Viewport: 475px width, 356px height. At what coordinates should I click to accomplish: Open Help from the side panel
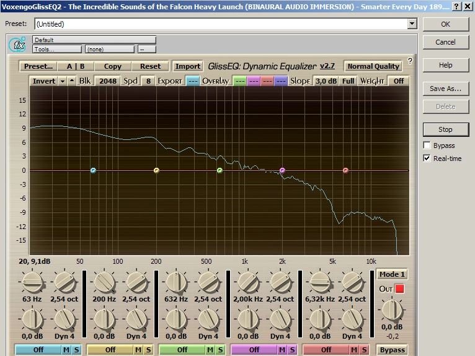pyautogui.click(x=446, y=65)
